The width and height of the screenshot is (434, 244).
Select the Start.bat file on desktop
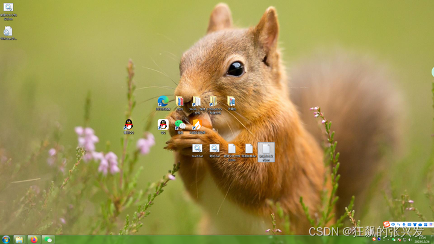tap(197, 151)
